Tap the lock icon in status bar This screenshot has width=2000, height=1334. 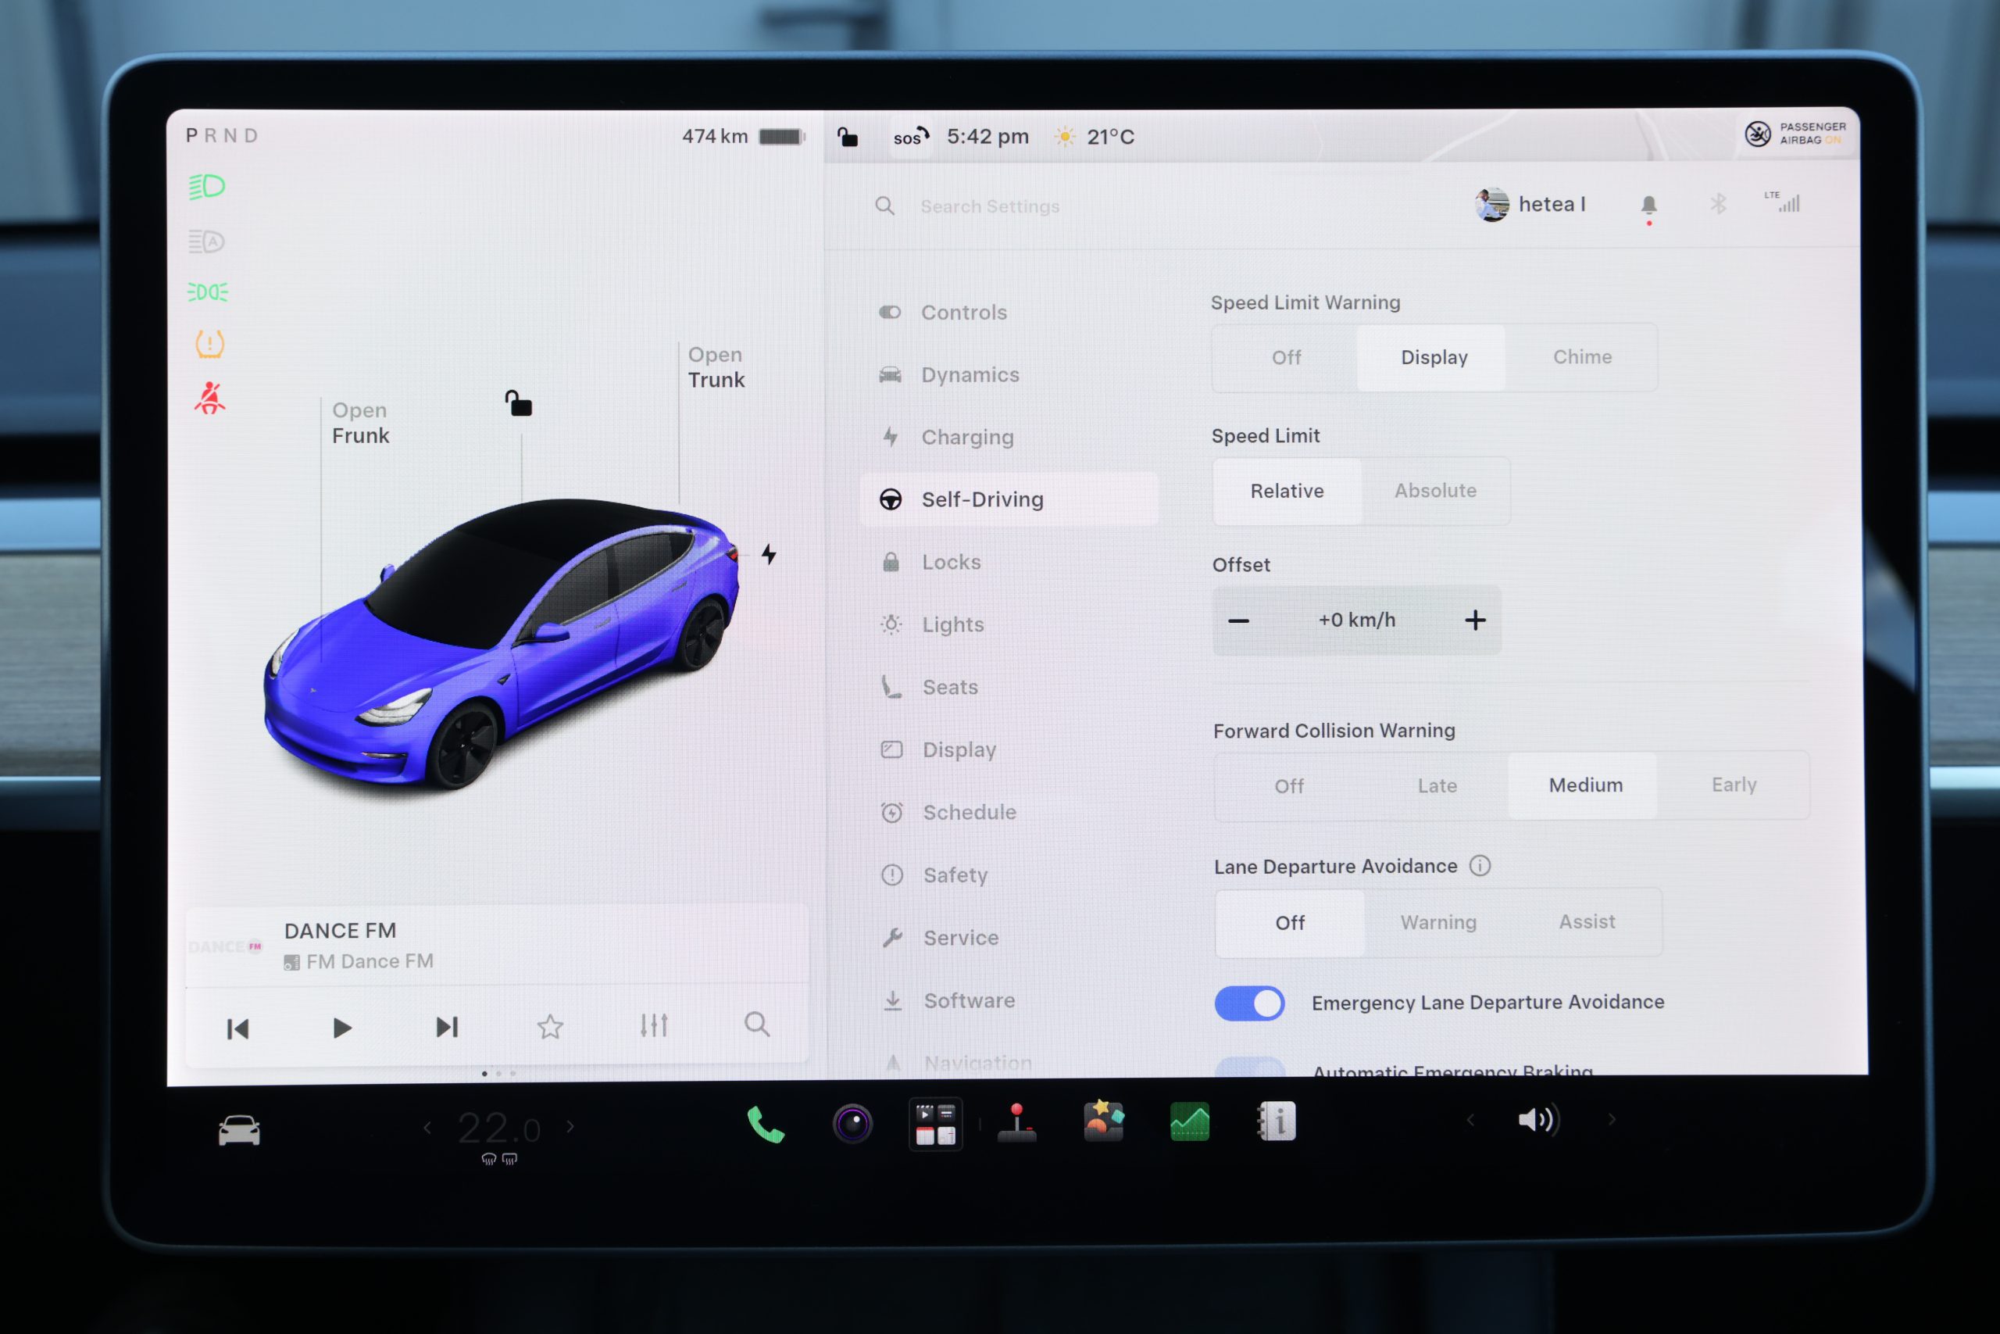(x=848, y=136)
